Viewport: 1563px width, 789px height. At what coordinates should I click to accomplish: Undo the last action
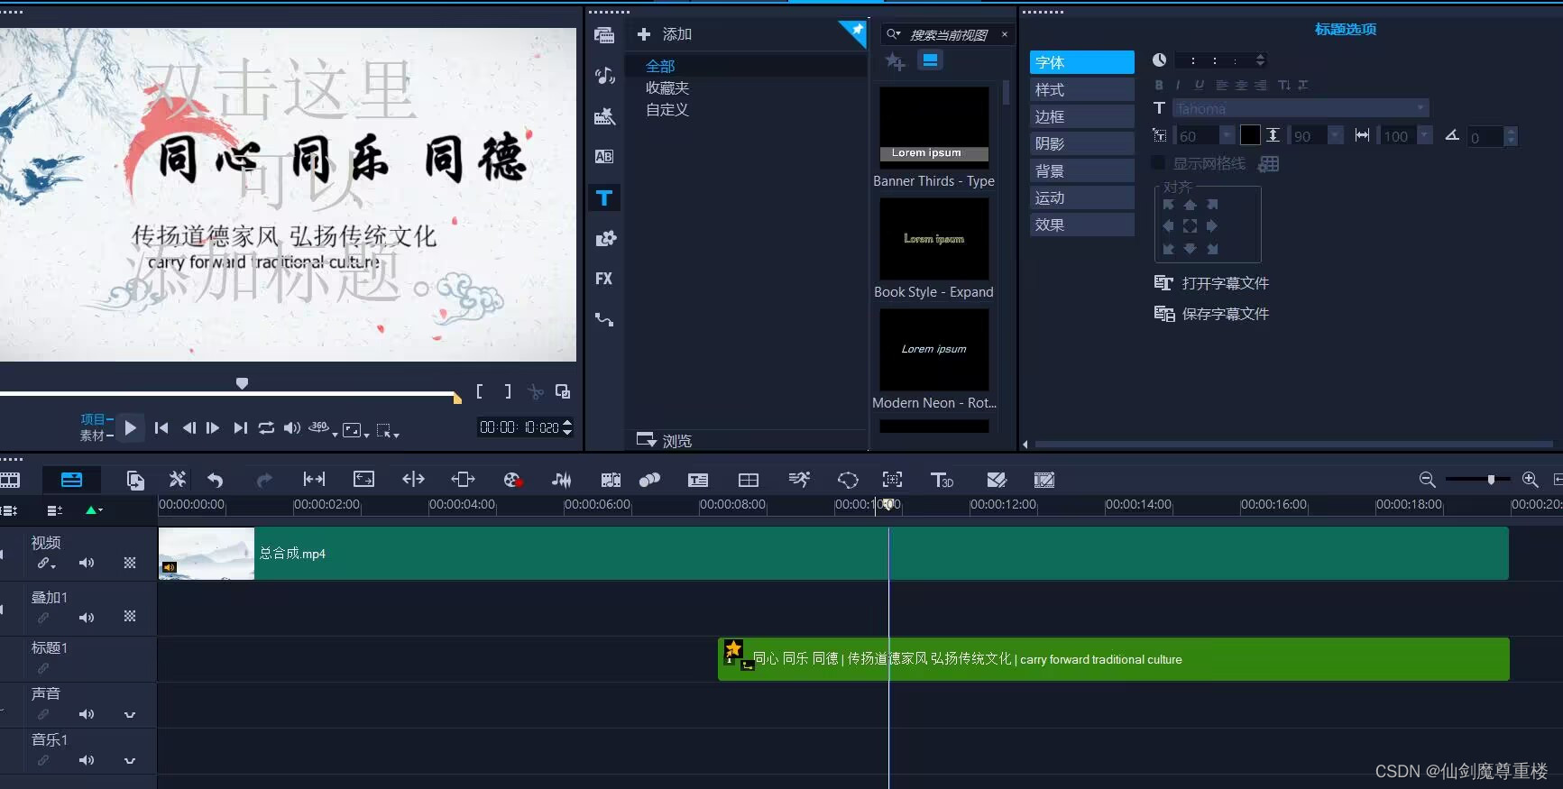215,480
